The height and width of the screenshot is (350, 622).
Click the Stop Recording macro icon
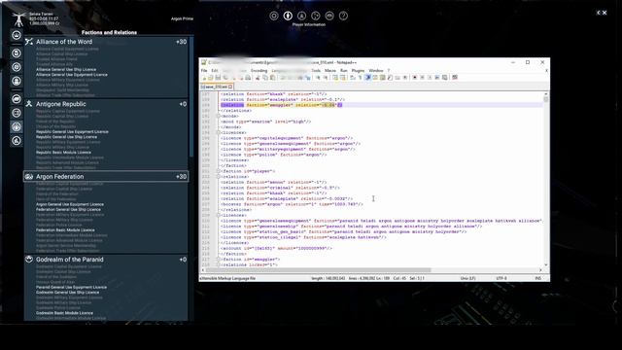pos(422,78)
